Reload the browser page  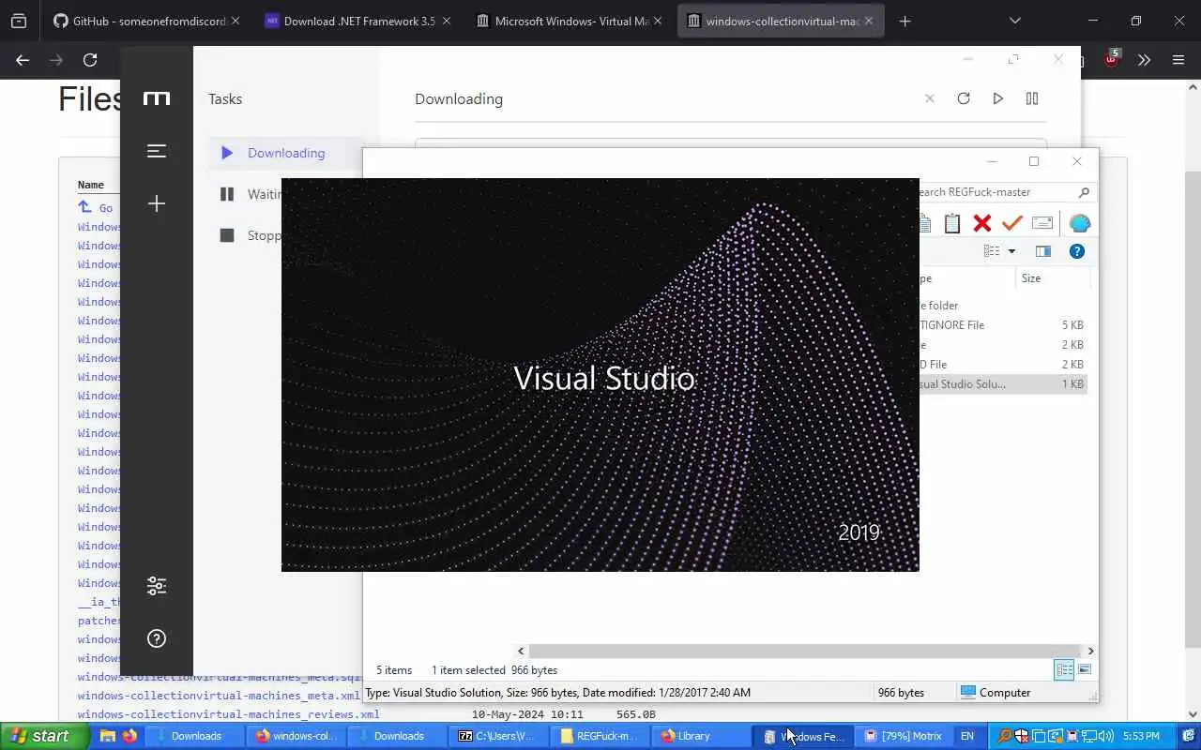[90, 60]
